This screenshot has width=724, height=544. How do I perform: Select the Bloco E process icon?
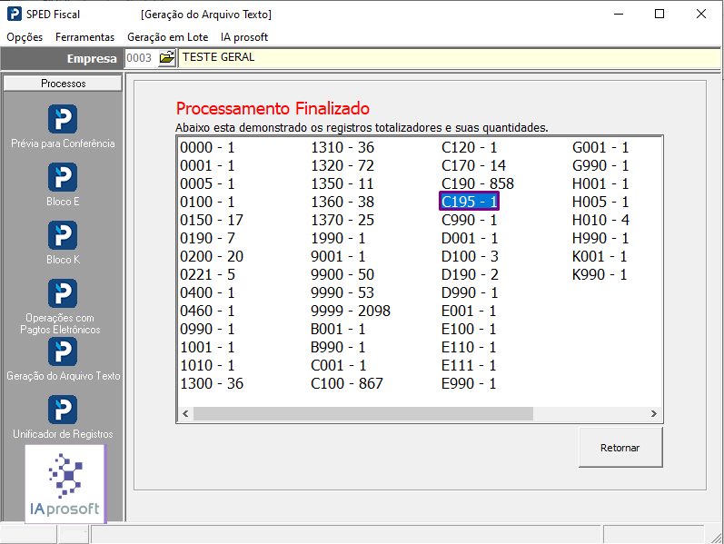pos(63,177)
